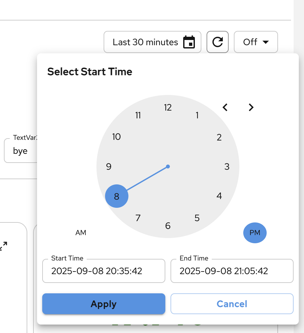Go to next clock view arrow

coord(251,107)
